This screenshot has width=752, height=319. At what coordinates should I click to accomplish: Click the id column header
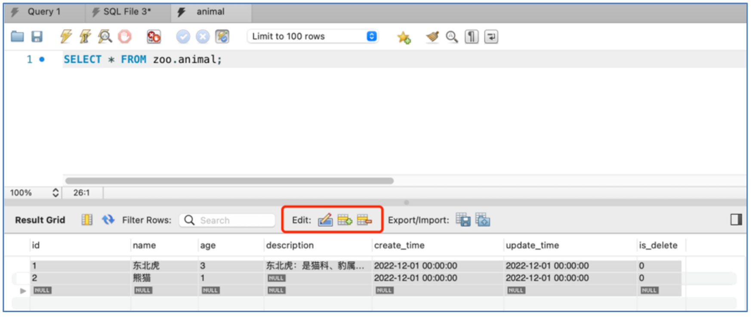point(80,245)
